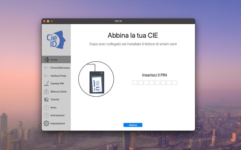241x150 pixels.
Task: Click the Verifica Firma signature icon
Action: coord(46,76)
